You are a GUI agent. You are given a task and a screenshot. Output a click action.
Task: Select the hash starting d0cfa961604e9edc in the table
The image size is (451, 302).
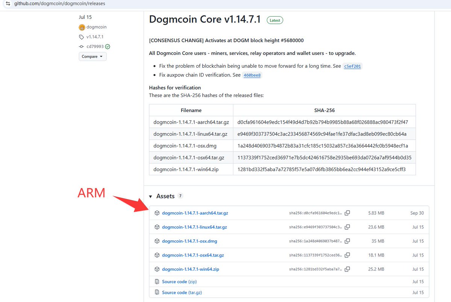point(323,122)
